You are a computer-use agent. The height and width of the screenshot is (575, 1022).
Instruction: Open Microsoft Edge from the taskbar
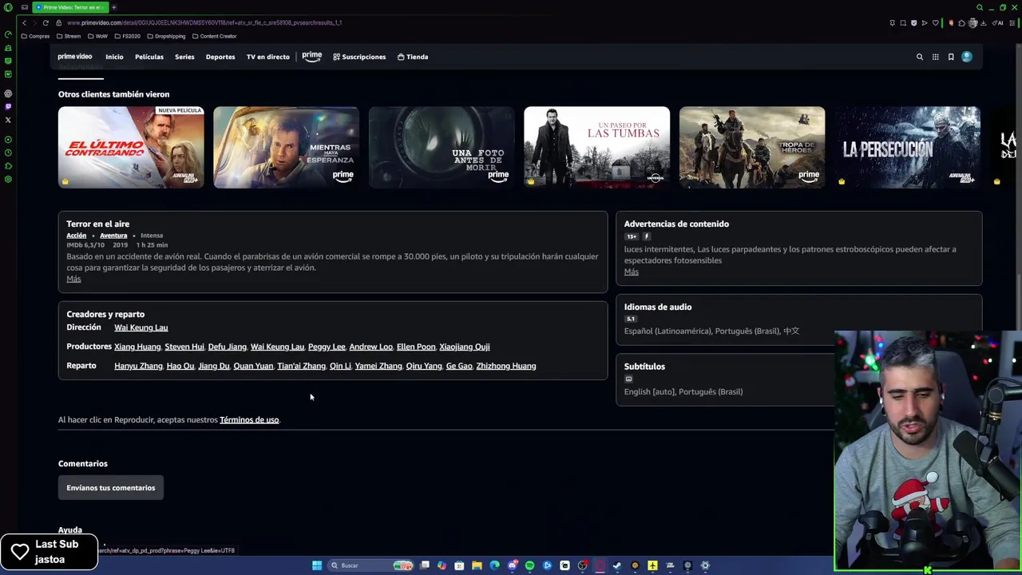[x=494, y=565]
